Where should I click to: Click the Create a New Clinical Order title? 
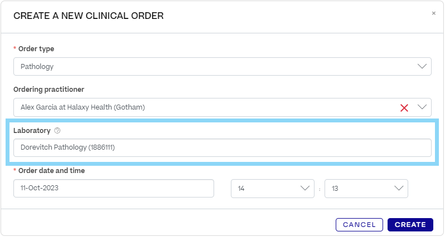88,16
